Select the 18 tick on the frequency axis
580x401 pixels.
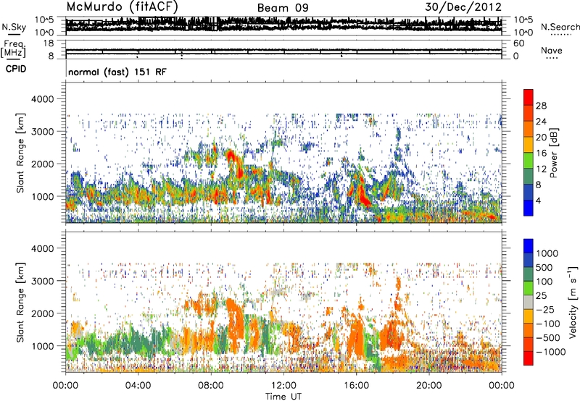pyautogui.click(x=49, y=43)
